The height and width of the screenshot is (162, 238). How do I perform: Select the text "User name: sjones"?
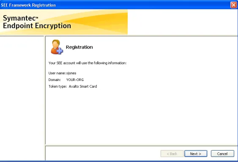(62, 73)
